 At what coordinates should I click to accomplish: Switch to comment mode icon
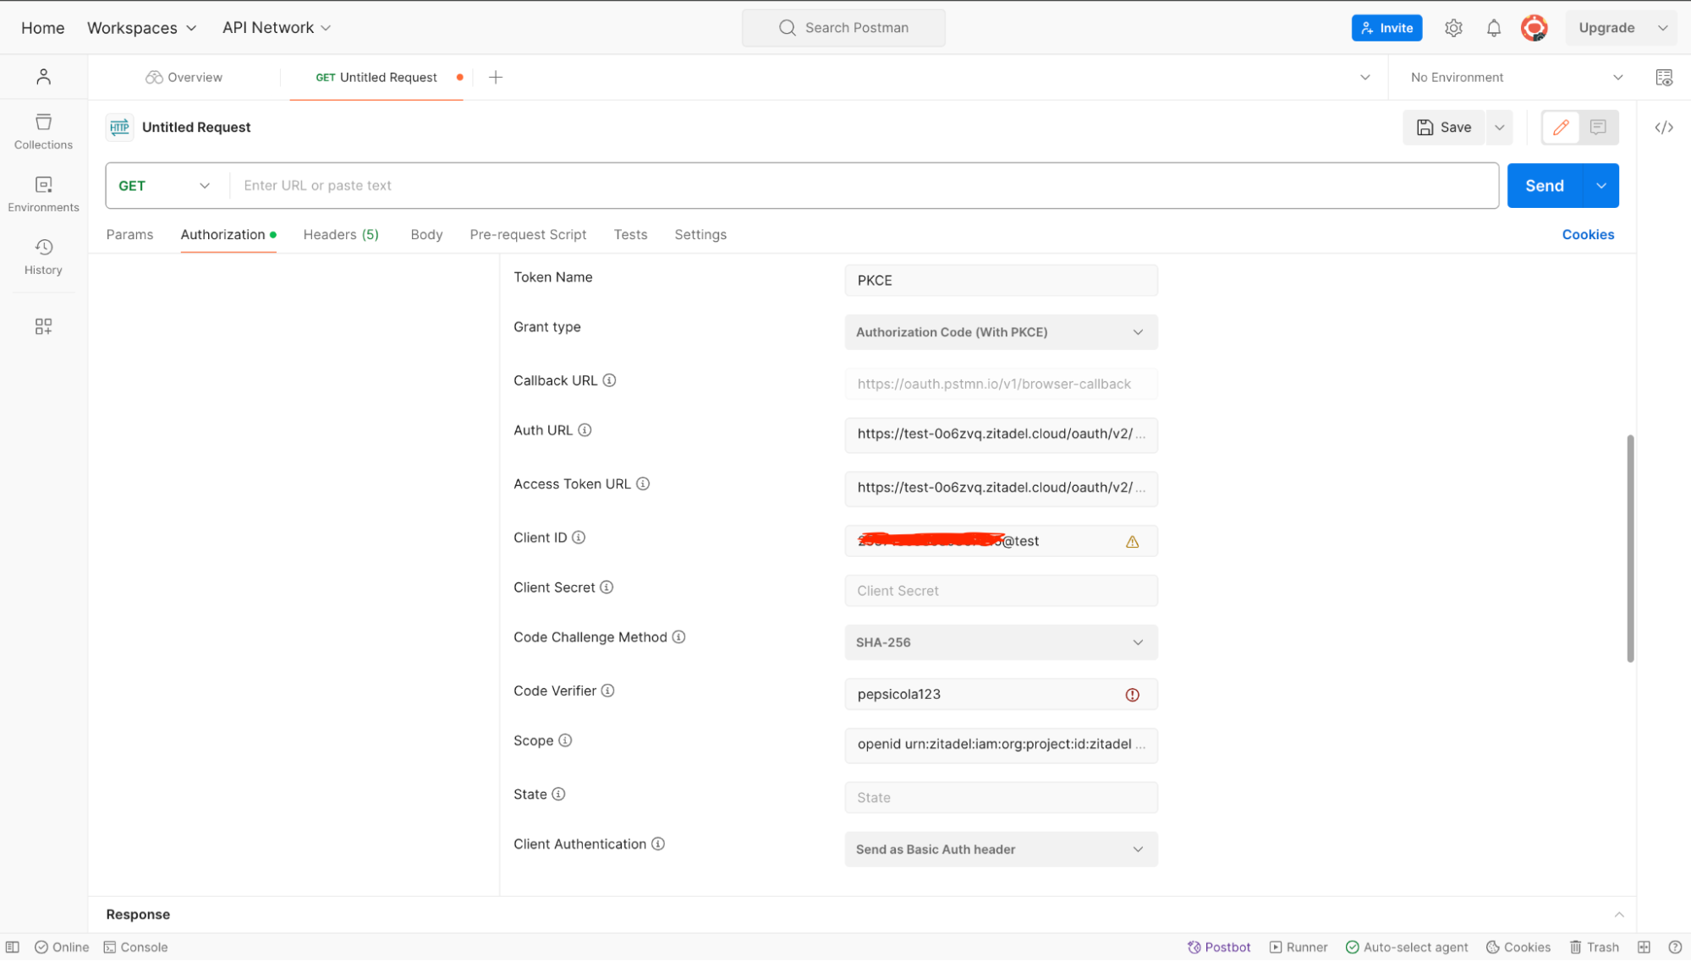tap(1598, 128)
